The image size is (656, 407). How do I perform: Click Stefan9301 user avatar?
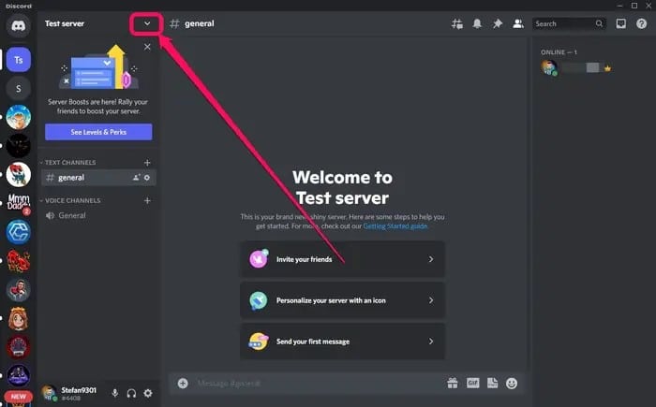click(49, 393)
